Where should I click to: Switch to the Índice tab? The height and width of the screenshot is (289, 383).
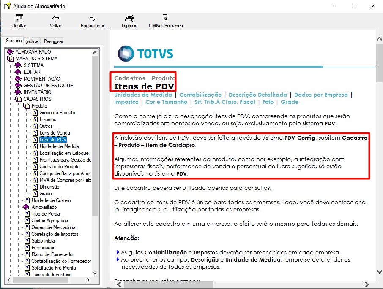[x=32, y=41]
